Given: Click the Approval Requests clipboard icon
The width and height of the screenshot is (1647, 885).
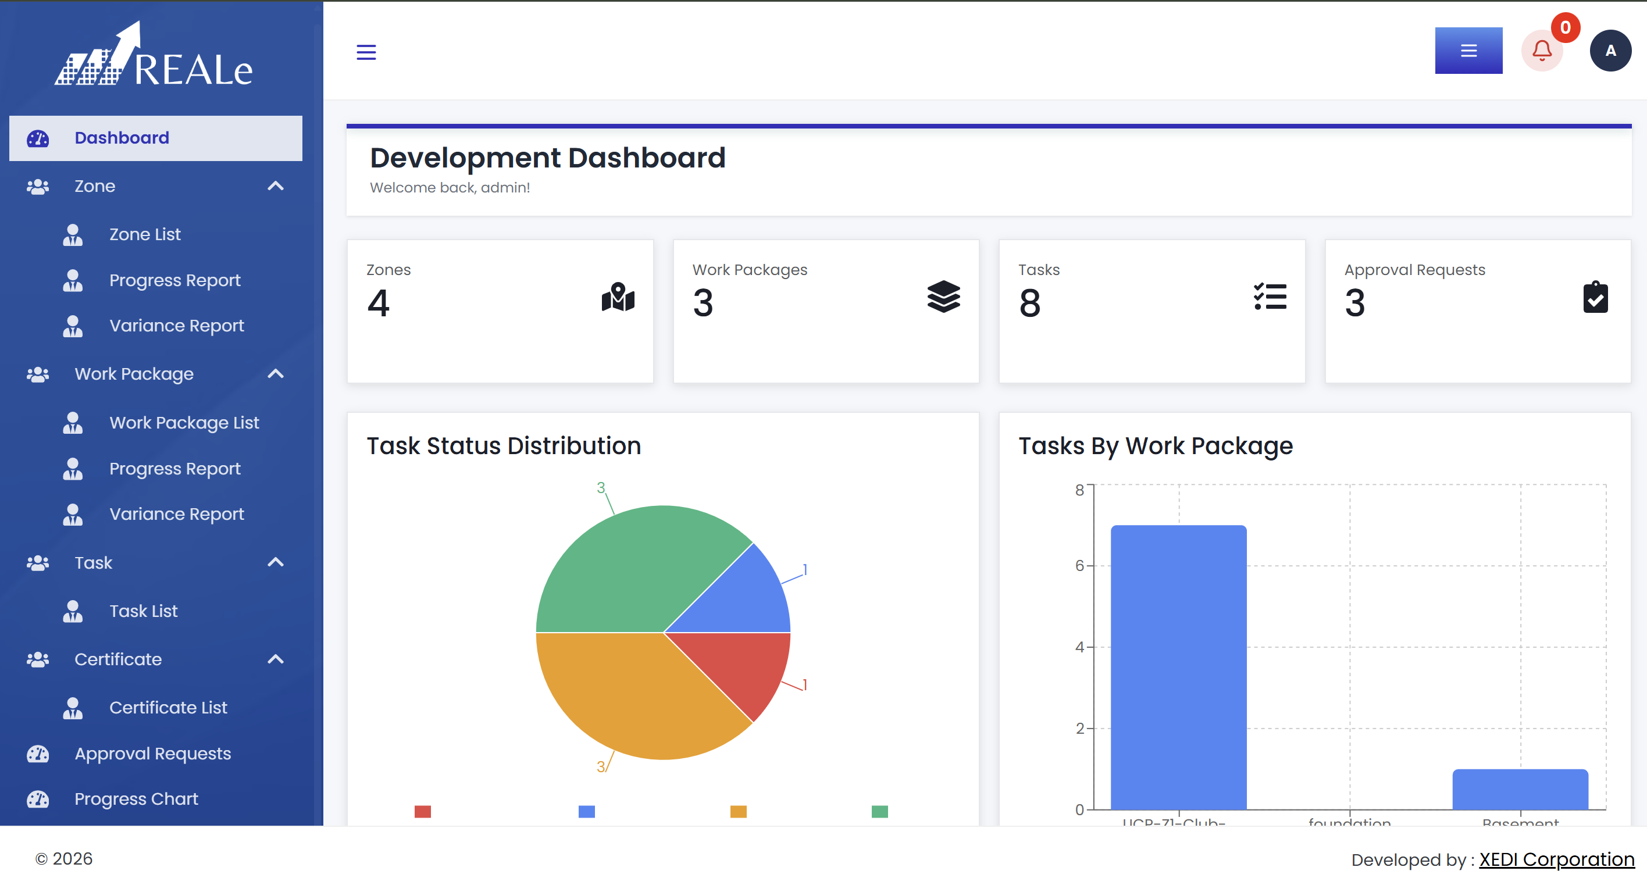Looking at the screenshot, I should pos(1595,297).
